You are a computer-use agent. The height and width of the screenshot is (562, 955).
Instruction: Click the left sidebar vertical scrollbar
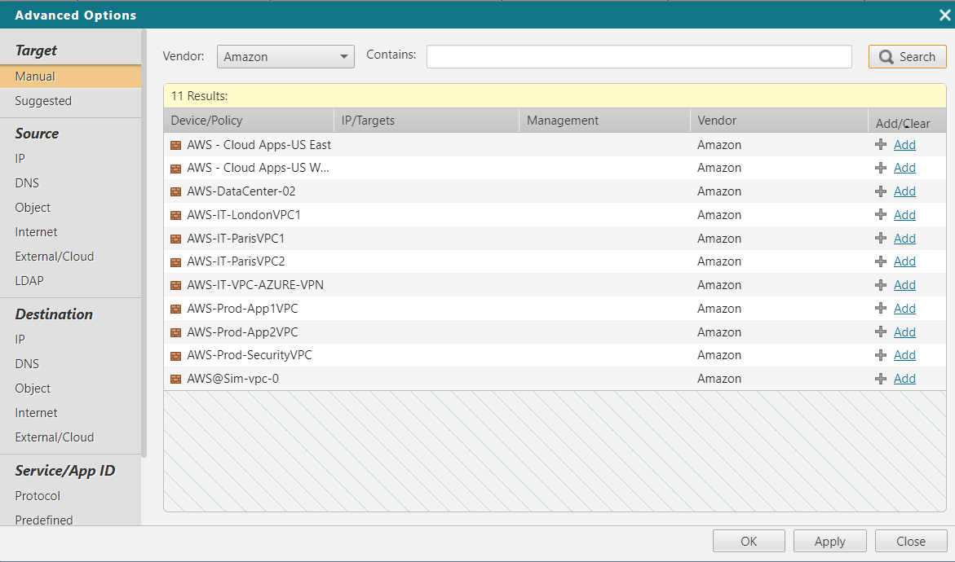144,244
